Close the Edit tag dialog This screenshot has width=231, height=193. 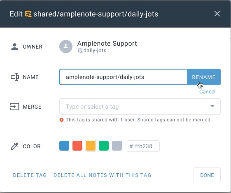217,14
